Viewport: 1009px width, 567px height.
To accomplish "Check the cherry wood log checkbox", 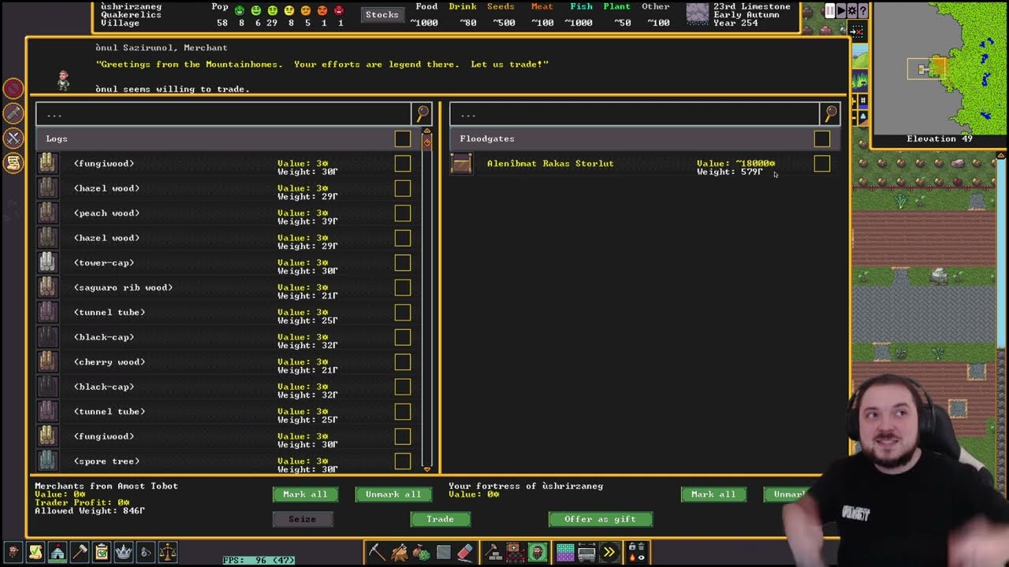I will click(403, 362).
